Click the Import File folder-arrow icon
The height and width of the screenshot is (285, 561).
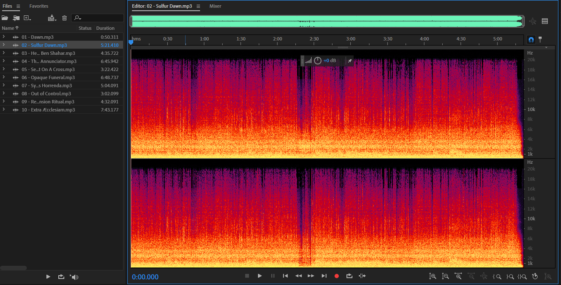coord(16,18)
